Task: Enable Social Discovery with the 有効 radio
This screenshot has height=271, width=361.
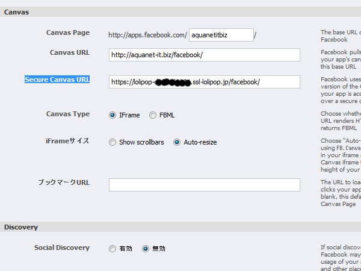Action: pos(113,248)
